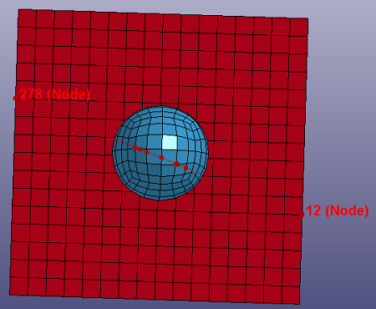Click the red marker at node 12

point(302,215)
